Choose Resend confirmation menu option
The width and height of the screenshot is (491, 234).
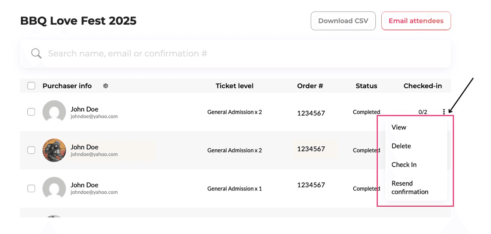(410, 188)
